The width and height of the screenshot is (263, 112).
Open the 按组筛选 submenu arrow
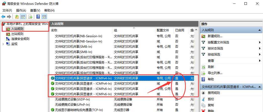260,54
